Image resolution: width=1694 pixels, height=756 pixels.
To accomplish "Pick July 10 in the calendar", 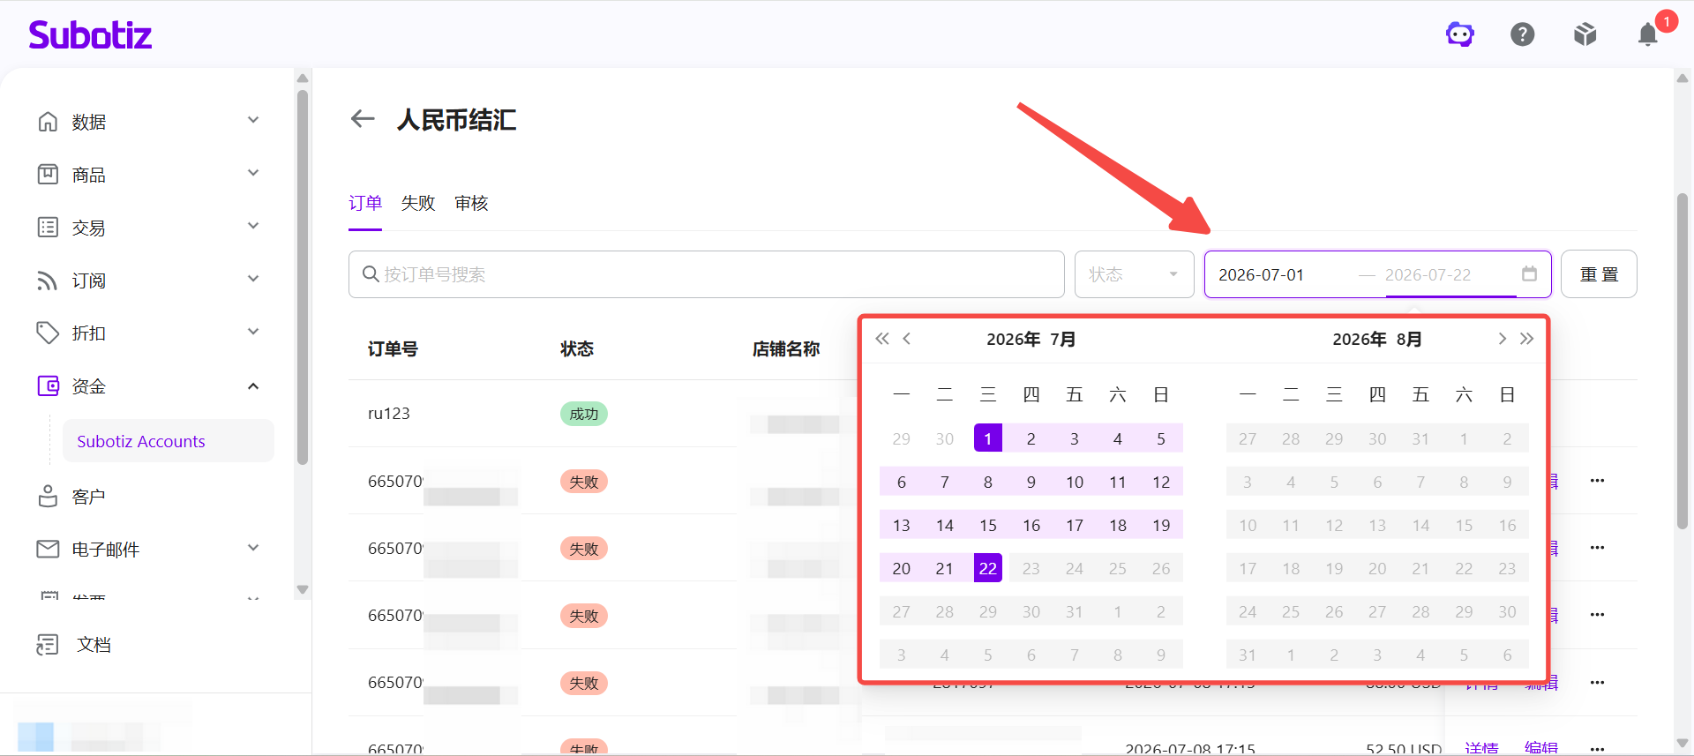I will (1075, 482).
